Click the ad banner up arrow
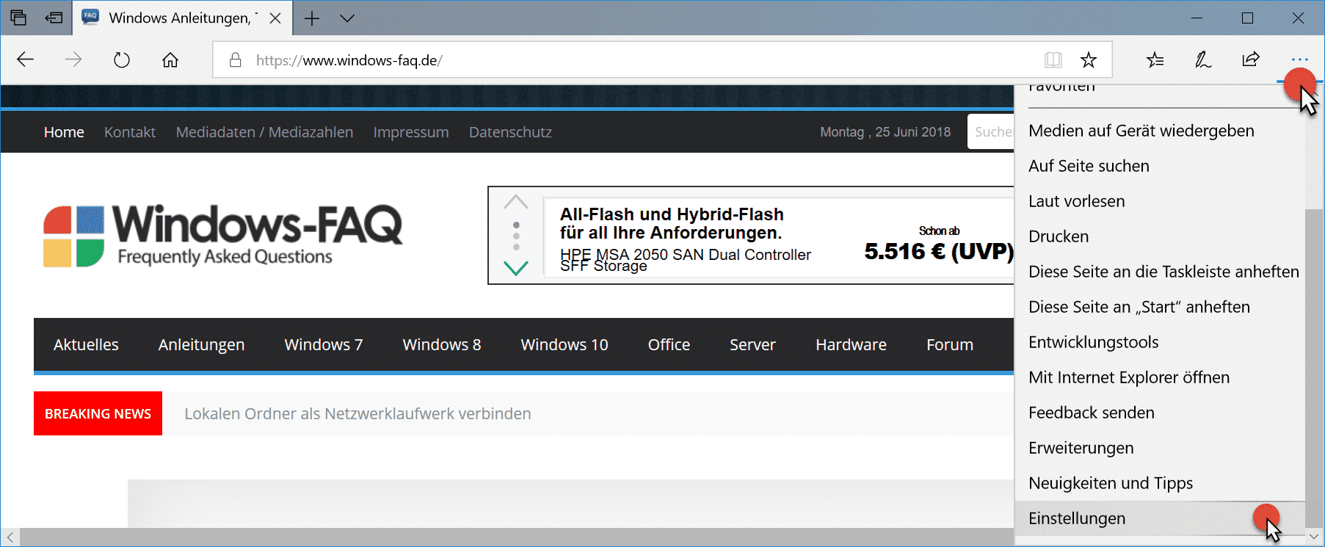The height and width of the screenshot is (547, 1325). 516,202
